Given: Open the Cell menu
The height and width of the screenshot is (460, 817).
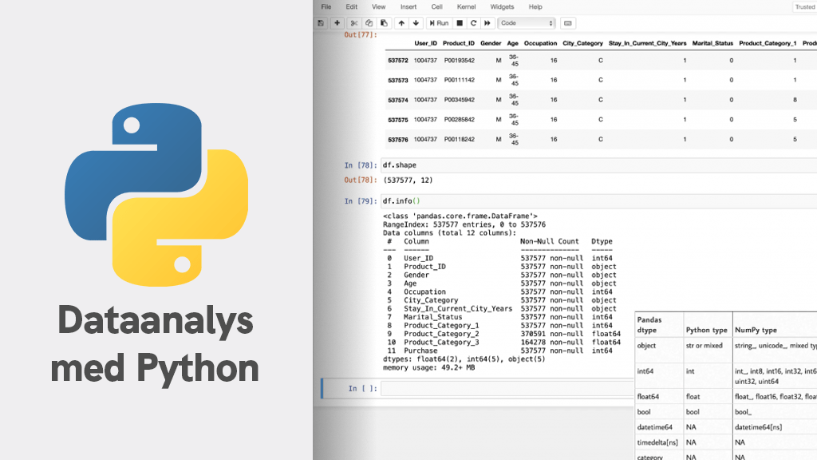Looking at the screenshot, I should [436, 7].
